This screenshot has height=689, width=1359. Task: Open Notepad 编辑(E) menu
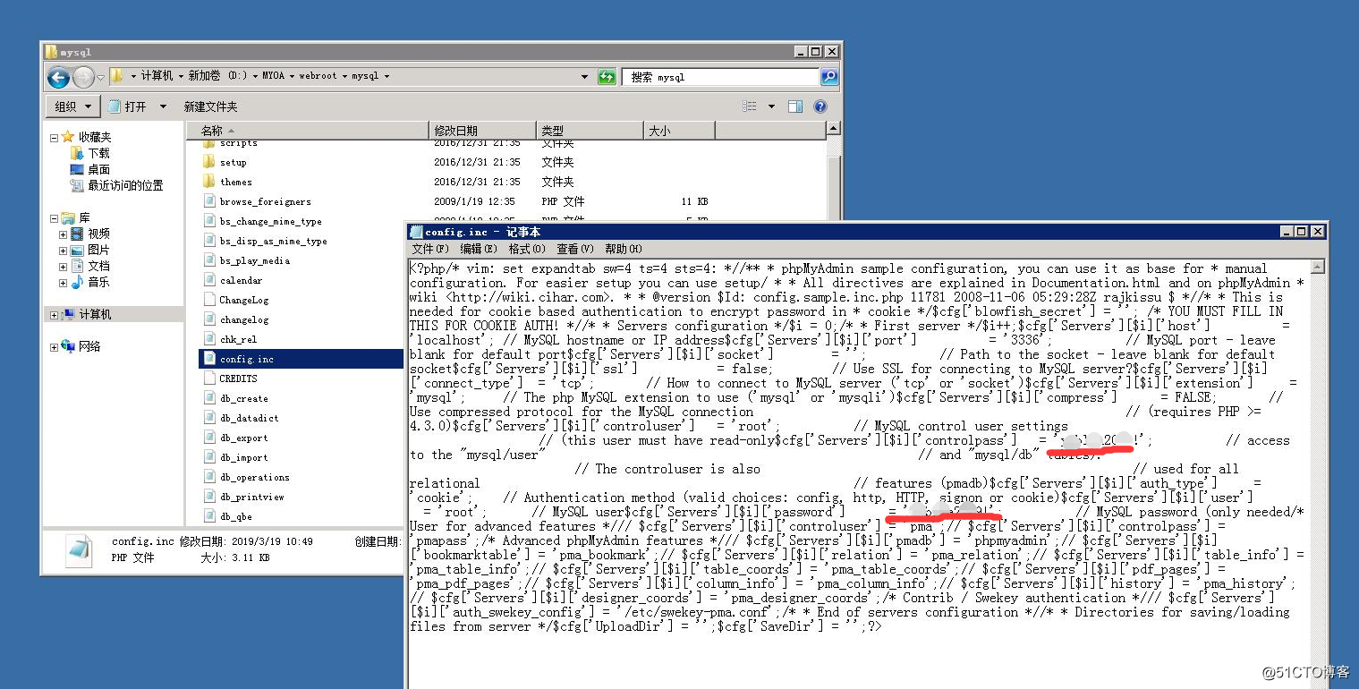tap(478, 249)
